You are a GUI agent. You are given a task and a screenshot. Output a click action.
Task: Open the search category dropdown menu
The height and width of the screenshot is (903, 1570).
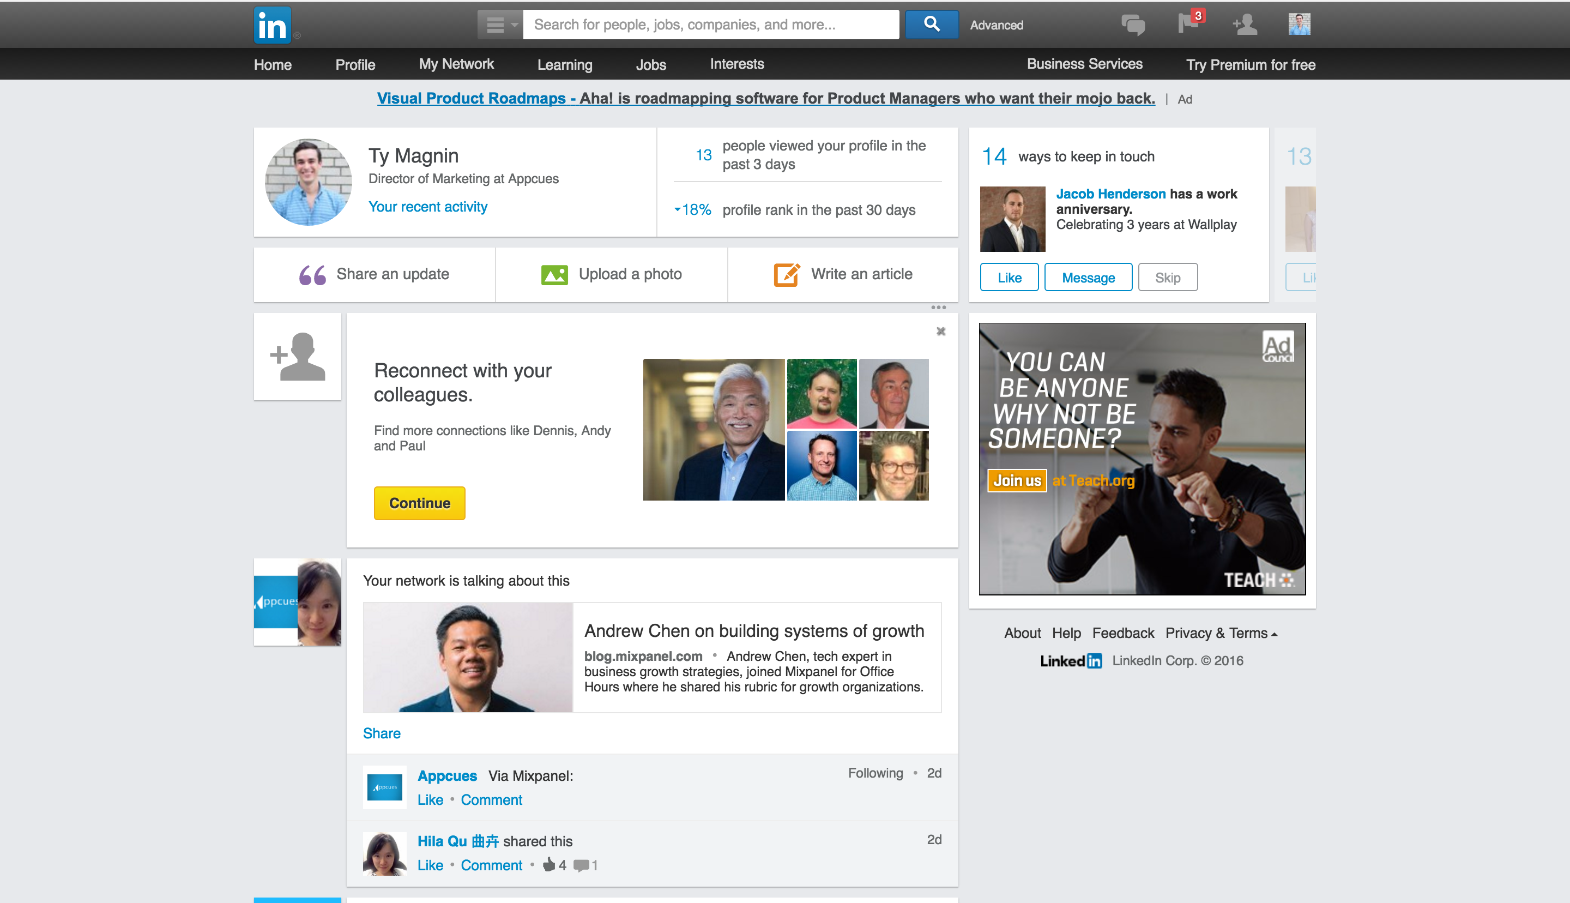coord(500,25)
